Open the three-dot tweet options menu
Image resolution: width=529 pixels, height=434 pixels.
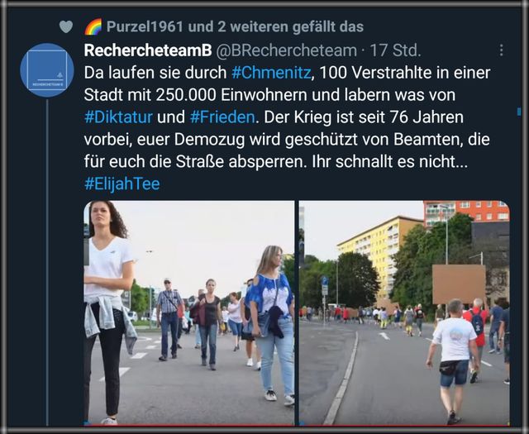click(x=502, y=50)
